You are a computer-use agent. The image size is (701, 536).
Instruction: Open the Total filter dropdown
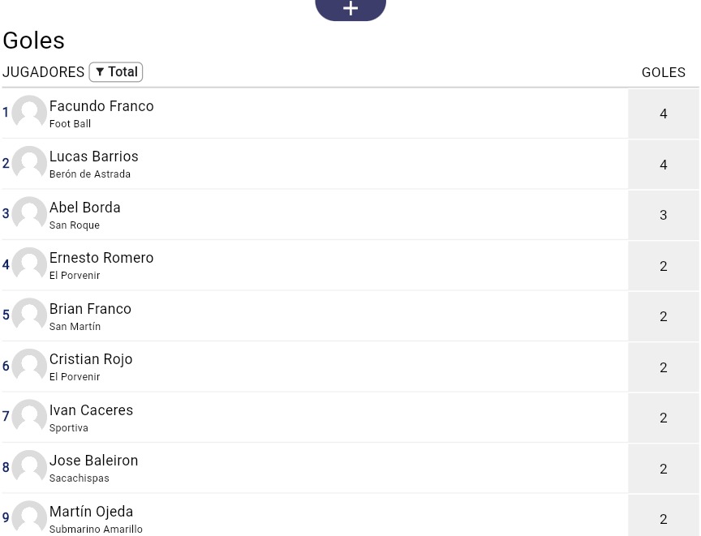(x=116, y=72)
